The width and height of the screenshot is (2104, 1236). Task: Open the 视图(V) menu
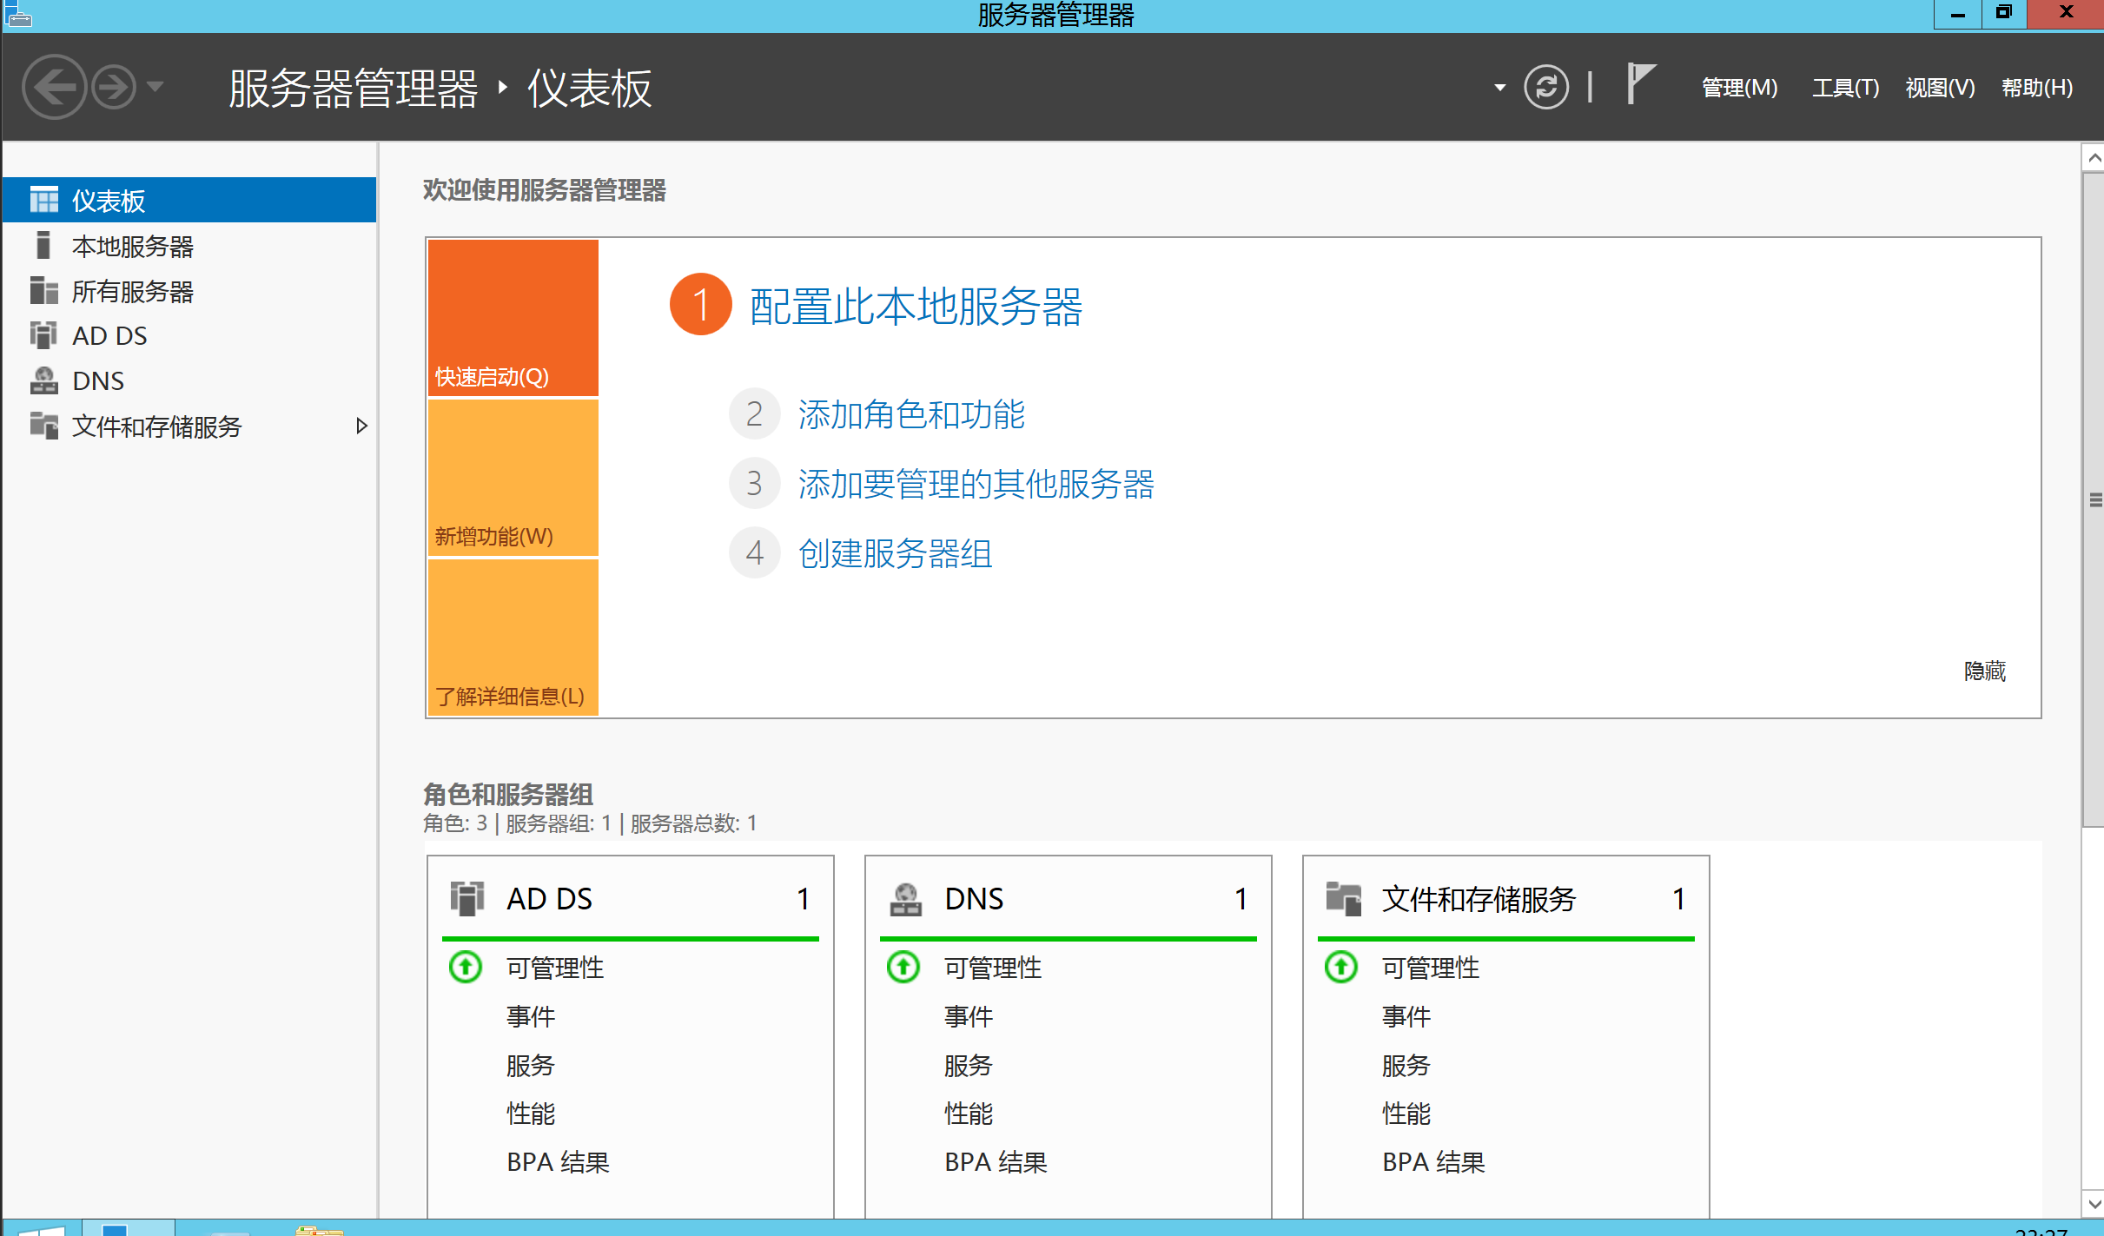tap(1940, 88)
